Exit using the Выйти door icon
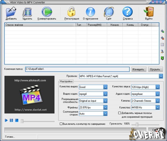The image size is (167, 141). pyautogui.click(x=149, y=12)
